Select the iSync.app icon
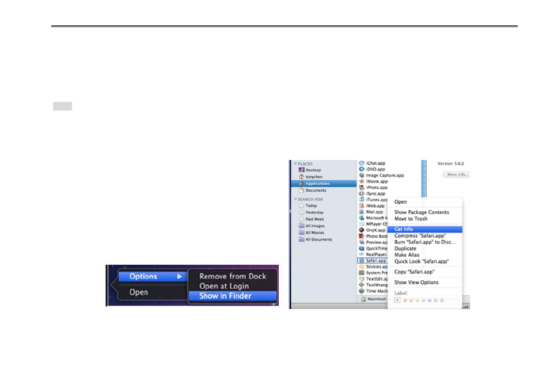Viewport: 550px width, 366px height. pyautogui.click(x=362, y=193)
